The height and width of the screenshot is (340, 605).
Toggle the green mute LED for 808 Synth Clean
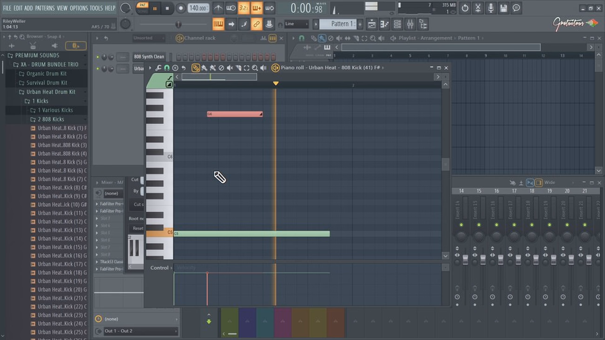coord(98,57)
